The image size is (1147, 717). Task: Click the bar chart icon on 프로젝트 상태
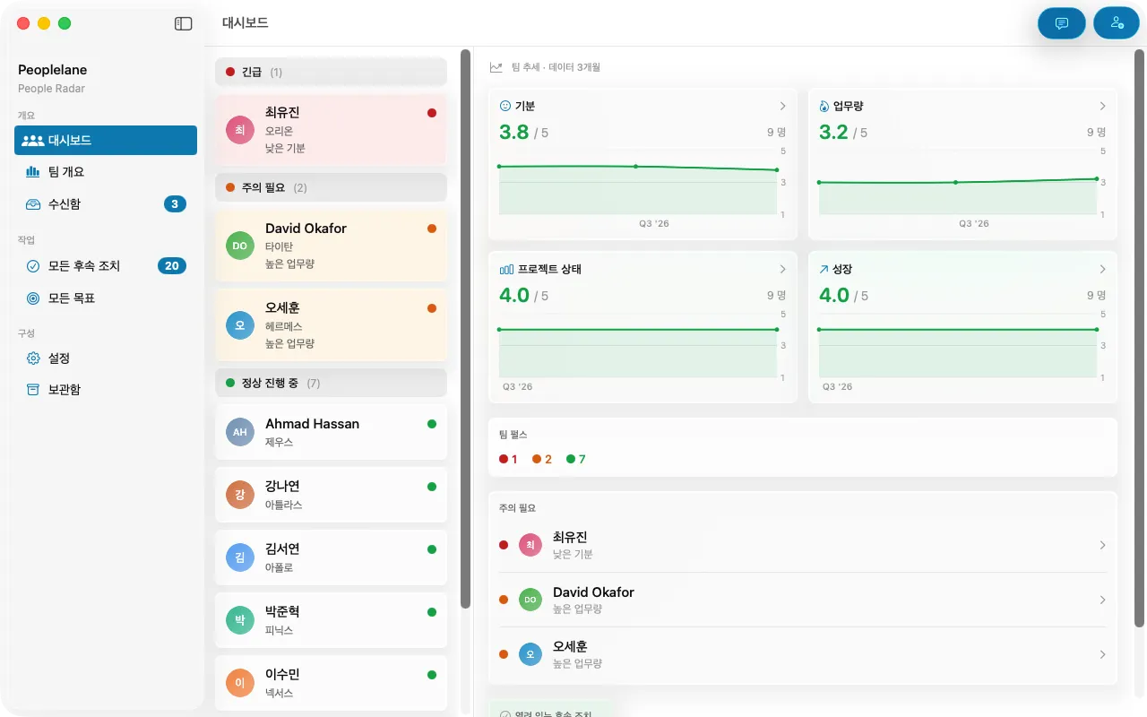click(x=506, y=269)
